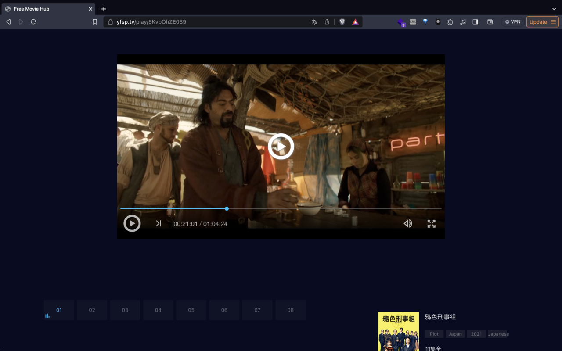
Task: Click the browser forward arrow
Action: click(21, 22)
